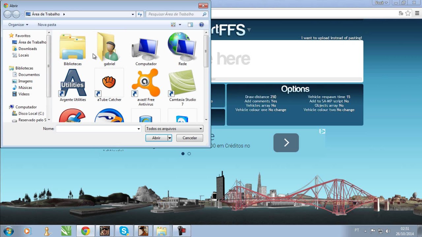The width and height of the screenshot is (422, 237).
Task: Change view with the view icon
Action: [173, 25]
